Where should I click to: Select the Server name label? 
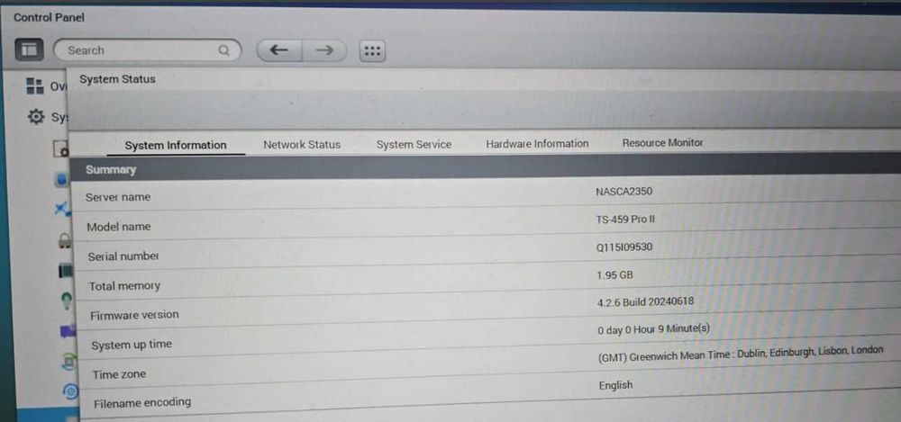[118, 197]
